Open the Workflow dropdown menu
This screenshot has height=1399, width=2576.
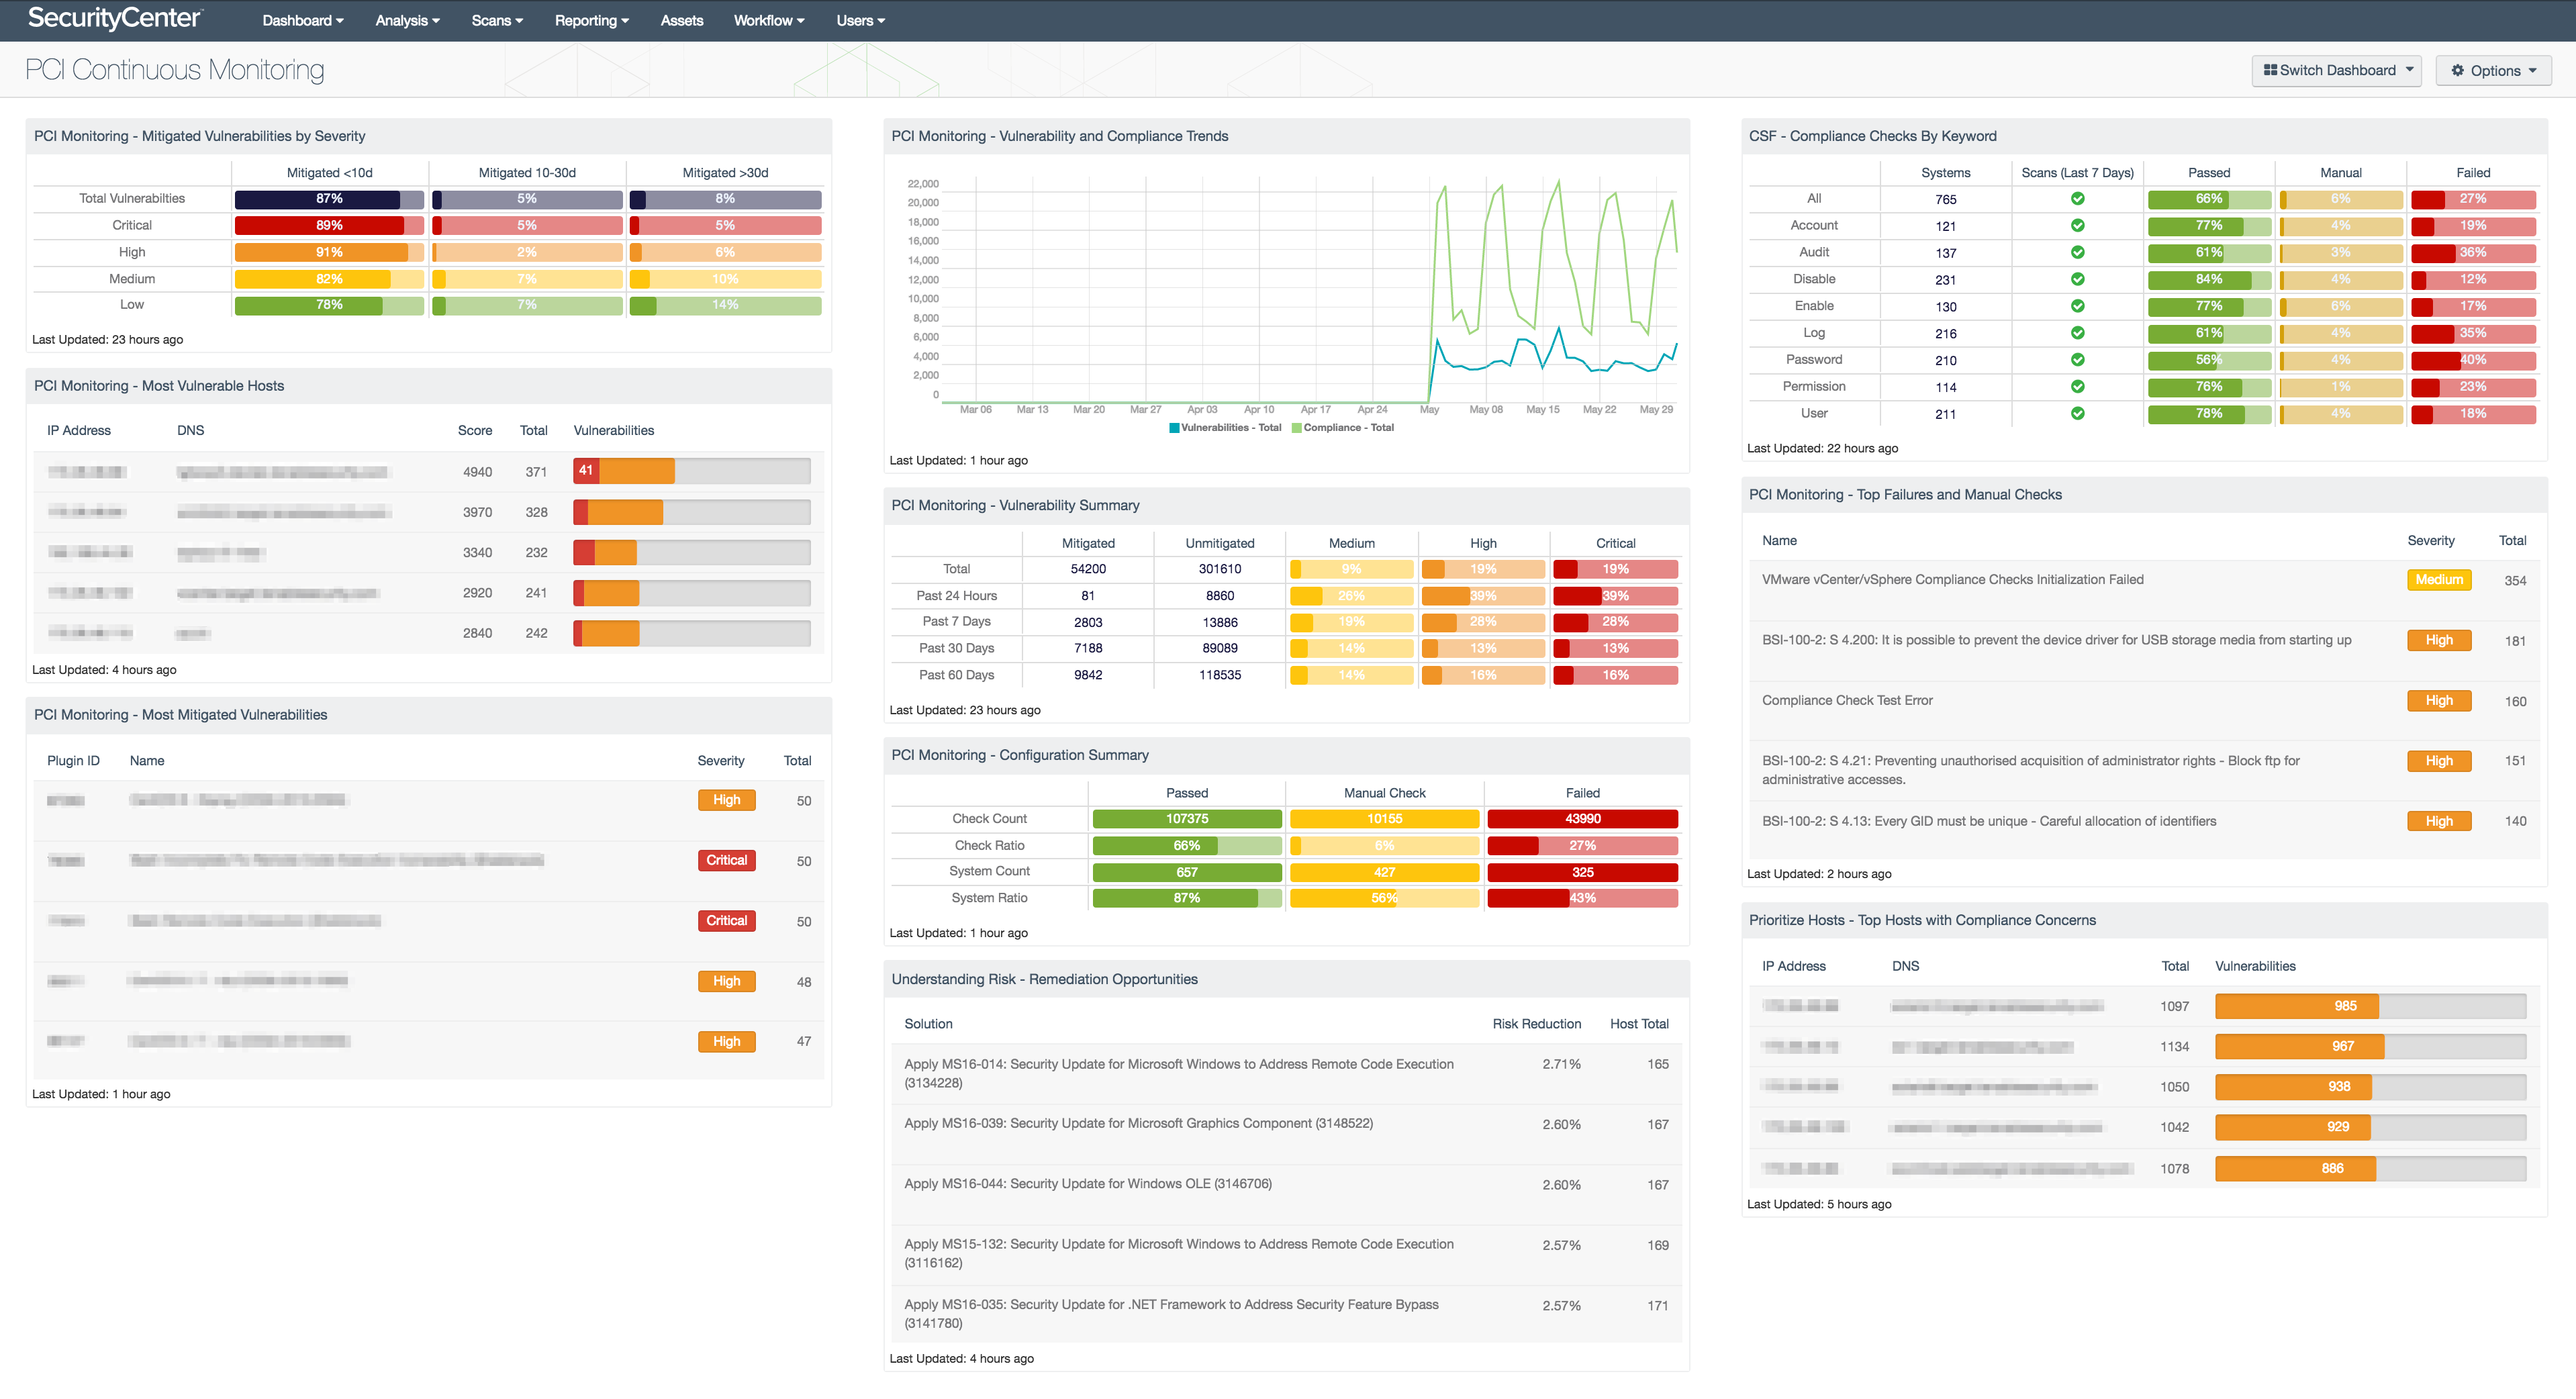click(x=768, y=21)
